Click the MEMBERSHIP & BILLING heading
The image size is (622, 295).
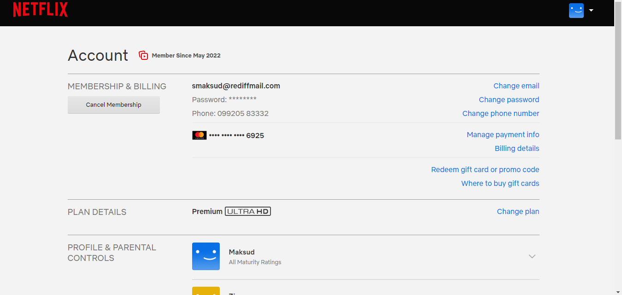coord(117,87)
